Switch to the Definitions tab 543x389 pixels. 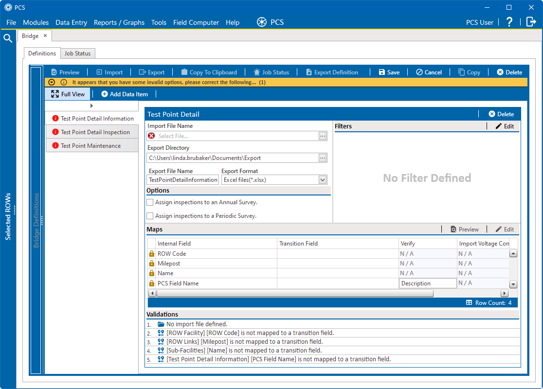42,53
